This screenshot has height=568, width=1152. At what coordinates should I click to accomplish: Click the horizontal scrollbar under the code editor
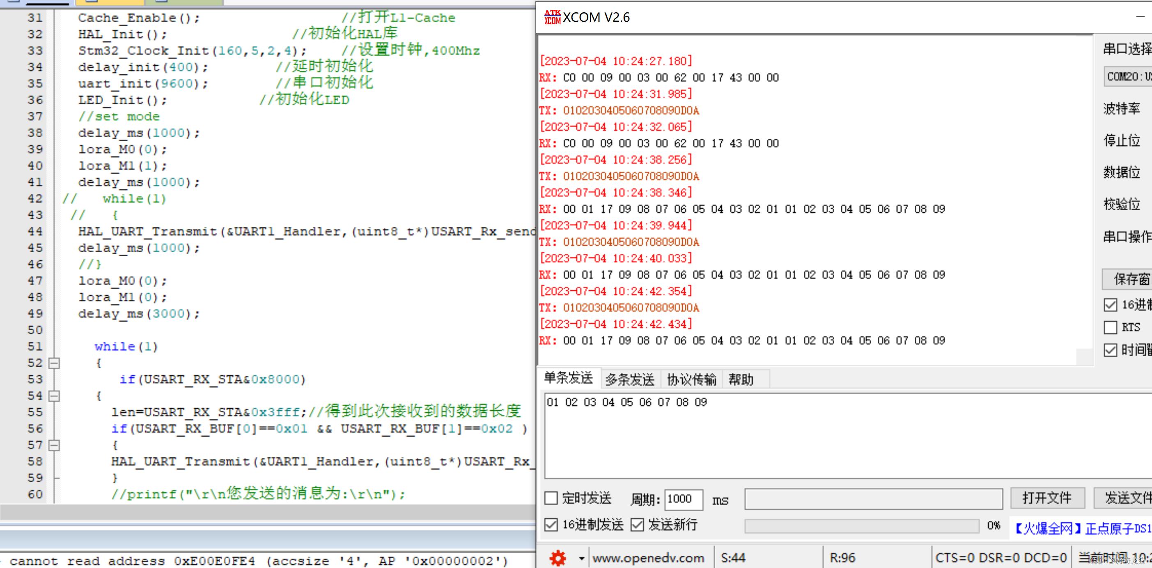267,512
